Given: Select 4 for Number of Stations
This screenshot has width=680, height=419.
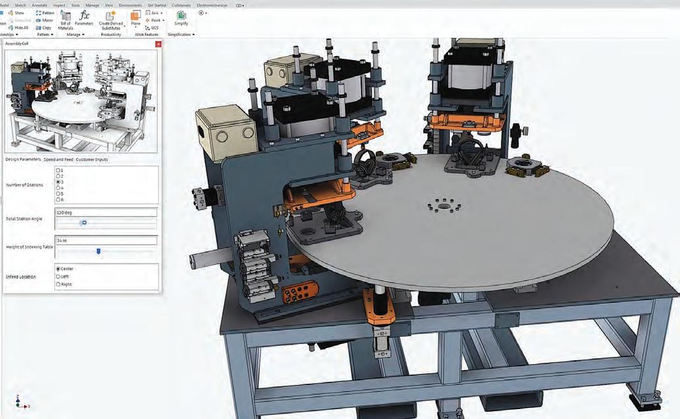Looking at the screenshot, I should pyautogui.click(x=58, y=188).
